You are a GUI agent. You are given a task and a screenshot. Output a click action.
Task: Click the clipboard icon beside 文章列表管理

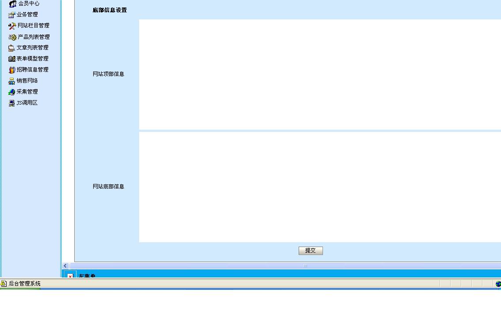[x=12, y=48]
